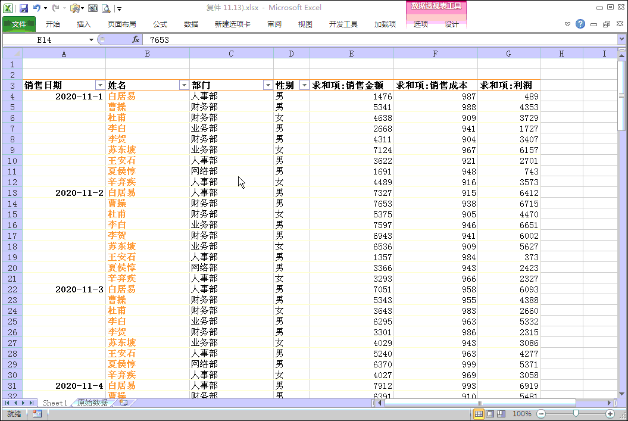Minimize the workbook window inside Excel
The image size is (628, 421).
tap(593, 24)
